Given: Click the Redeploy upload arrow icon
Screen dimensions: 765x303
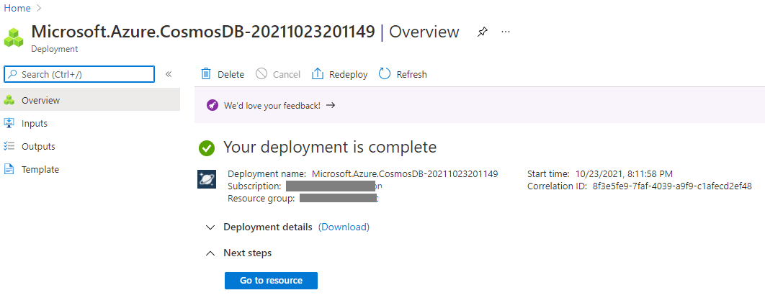Looking at the screenshot, I should click(318, 73).
